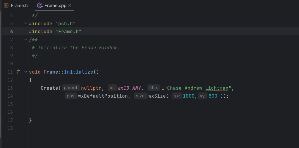Click the "xx:" parameter hint before 1000

[177, 96]
